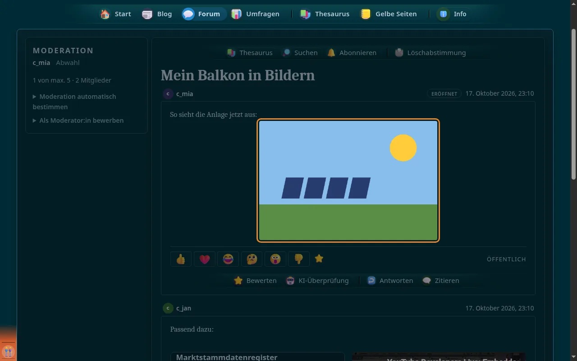Click the newspaper icon for Blog
Screen dimensions: 577x361
(x=147, y=14)
